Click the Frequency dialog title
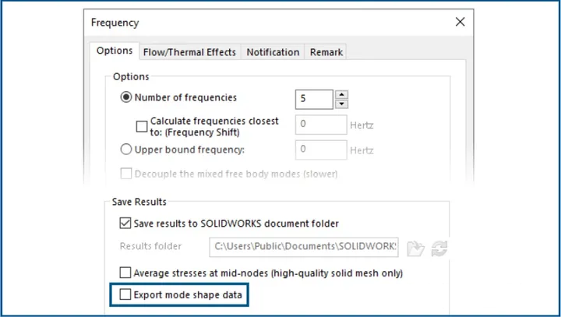561x317 pixels. (115, 23)
